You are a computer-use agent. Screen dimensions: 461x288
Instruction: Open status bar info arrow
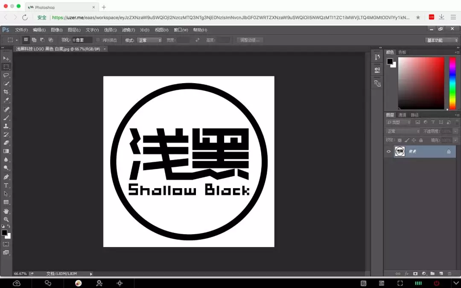pyautogui.click(x=91, y=274)
